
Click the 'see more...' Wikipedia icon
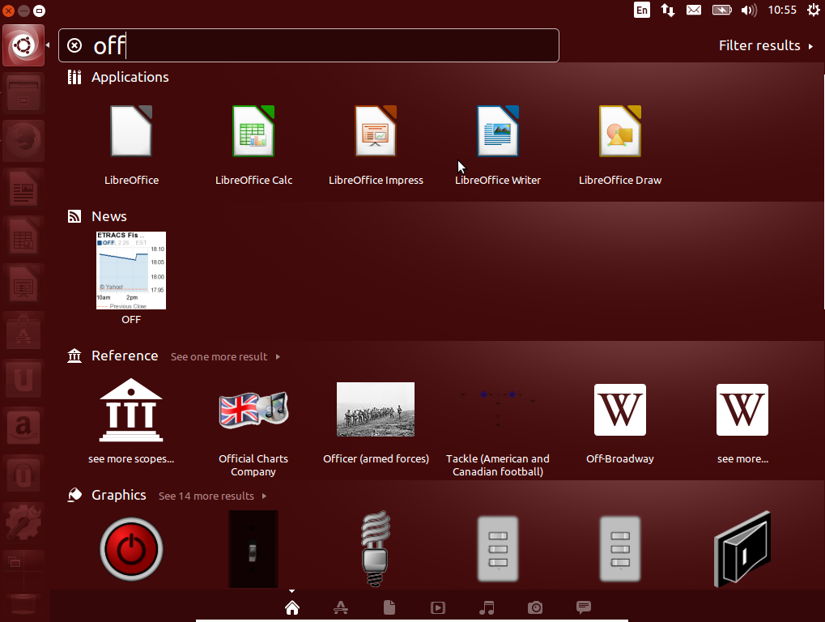742,410
